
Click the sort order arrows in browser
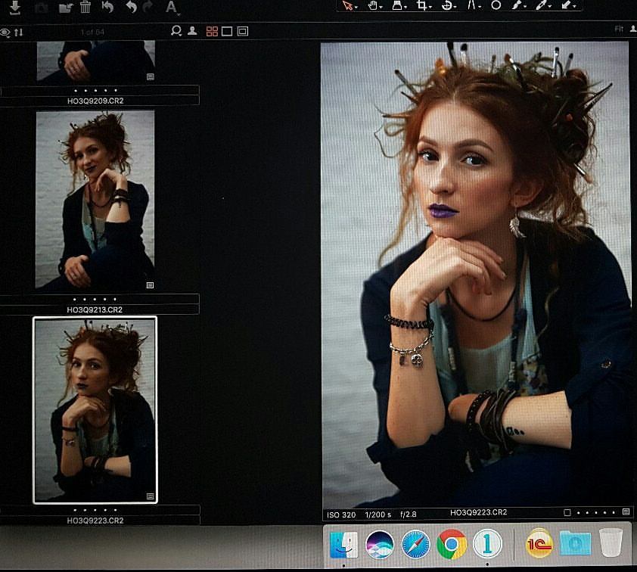coord(19,32)
